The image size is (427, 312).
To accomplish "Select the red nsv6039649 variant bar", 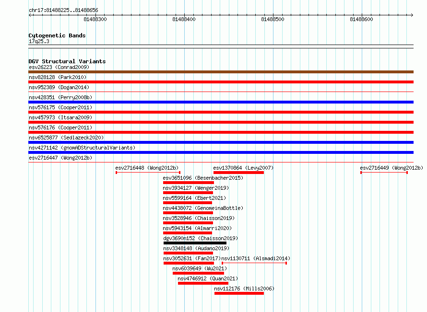I will [198, 273].
